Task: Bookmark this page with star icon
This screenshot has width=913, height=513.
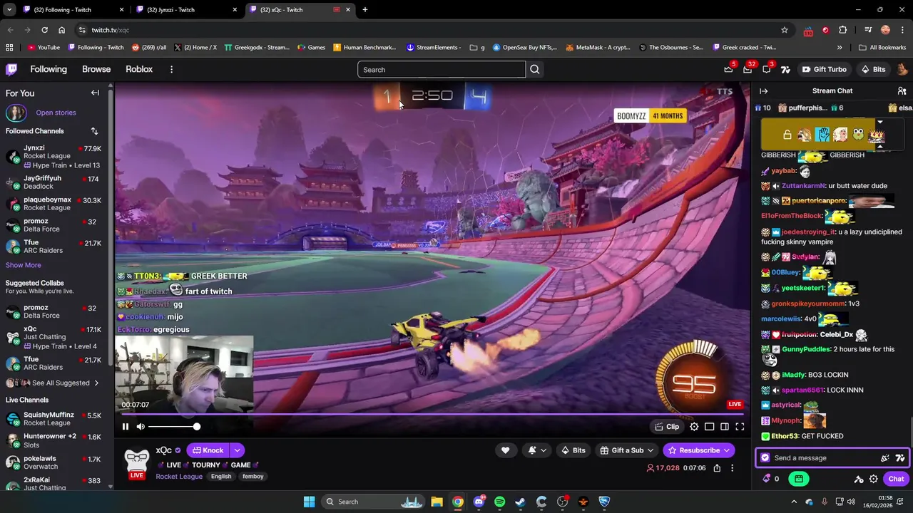Action: click(785, 30)
